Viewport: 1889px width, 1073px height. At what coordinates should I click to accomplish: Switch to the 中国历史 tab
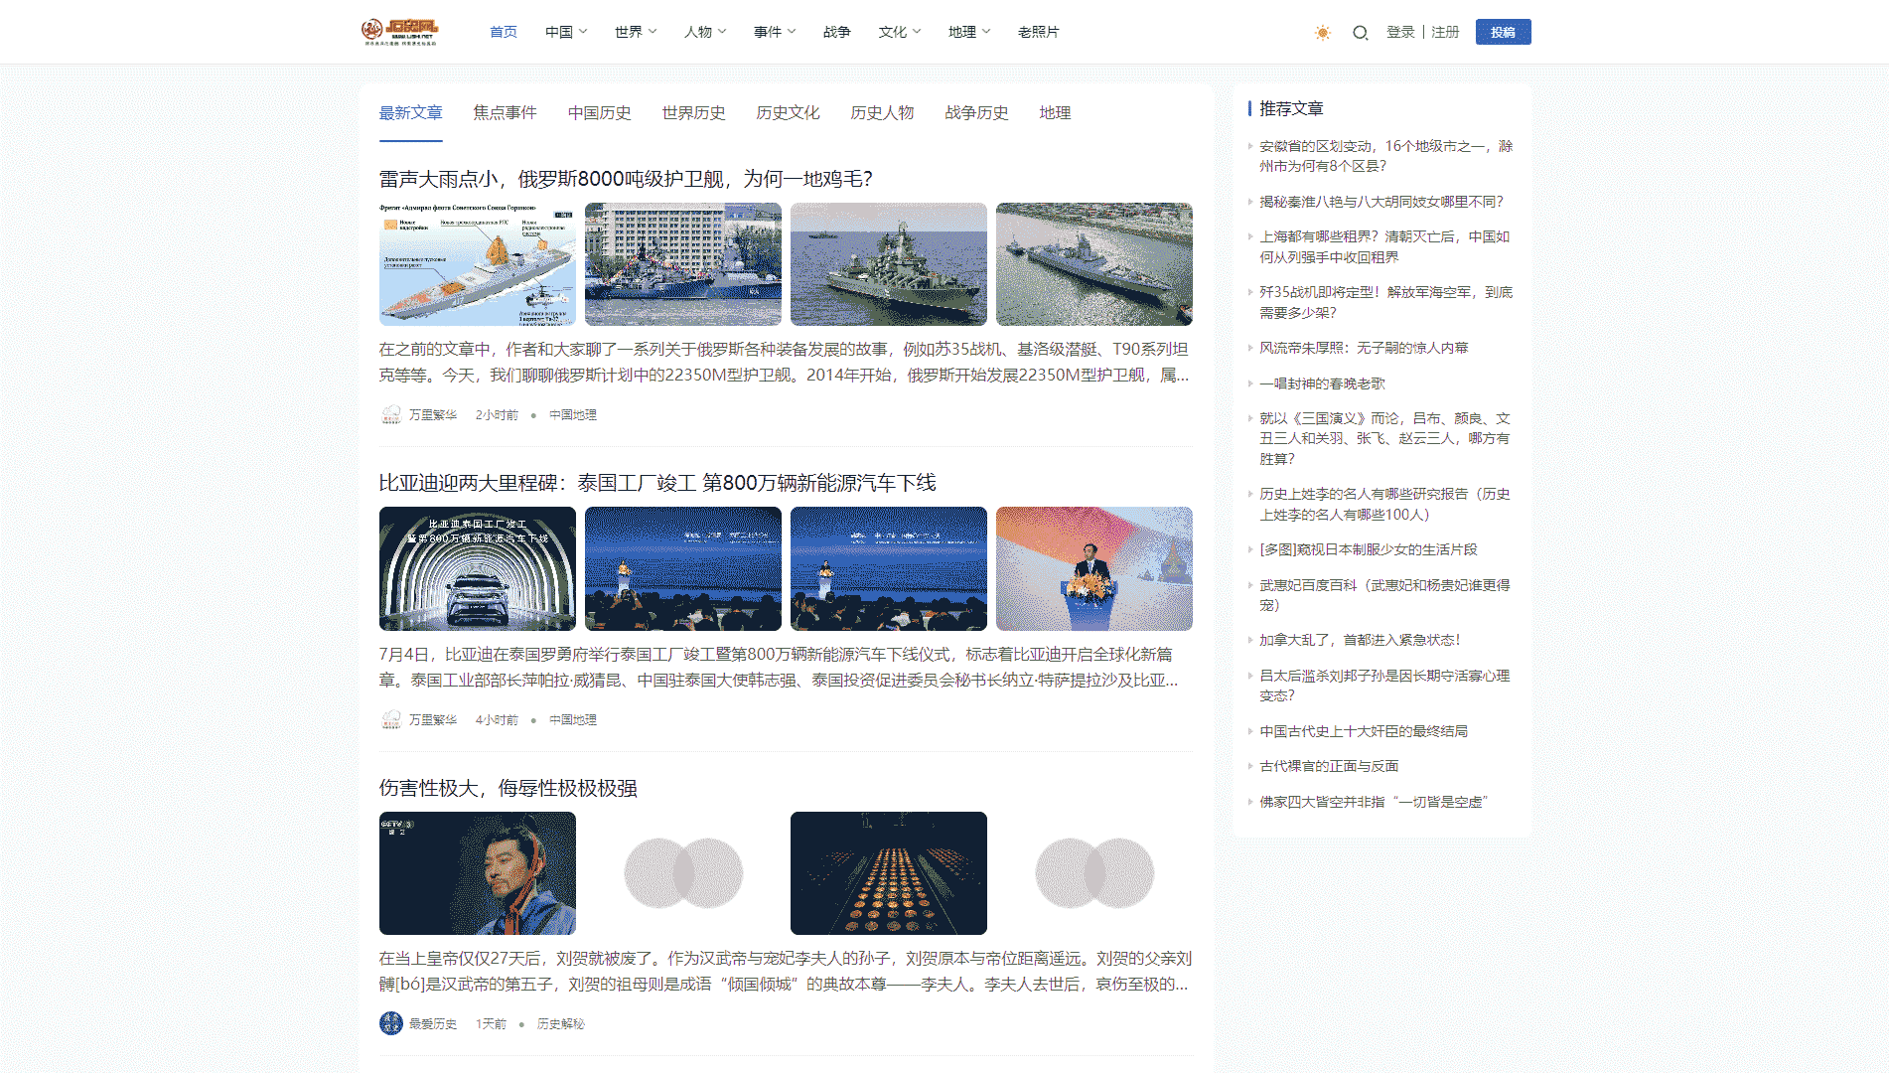[599, 113]
